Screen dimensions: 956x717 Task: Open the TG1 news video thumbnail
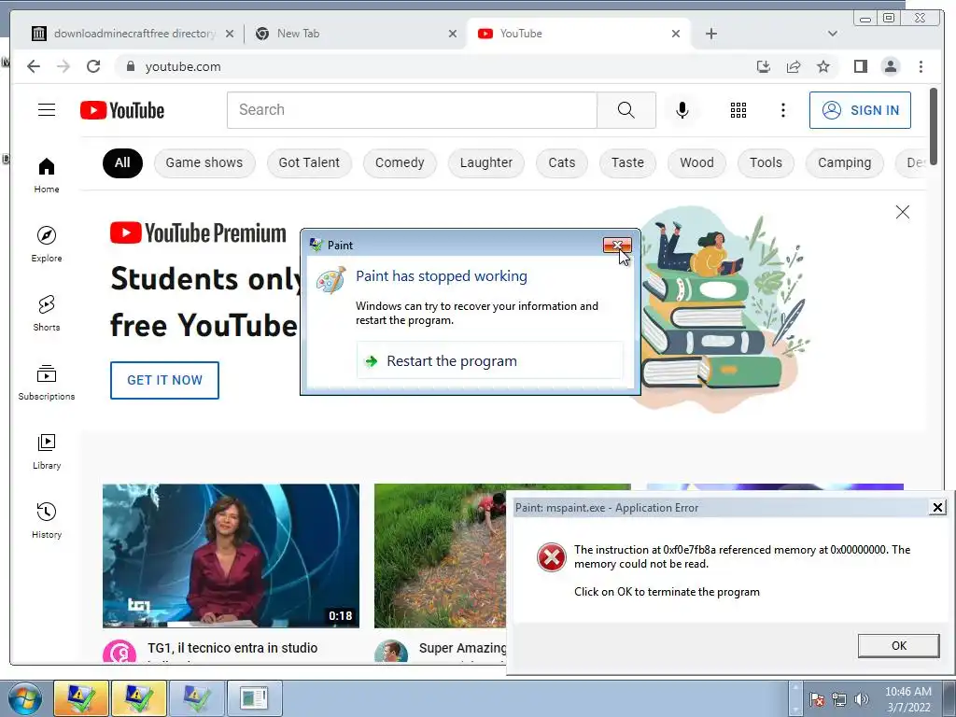point(232,555)
